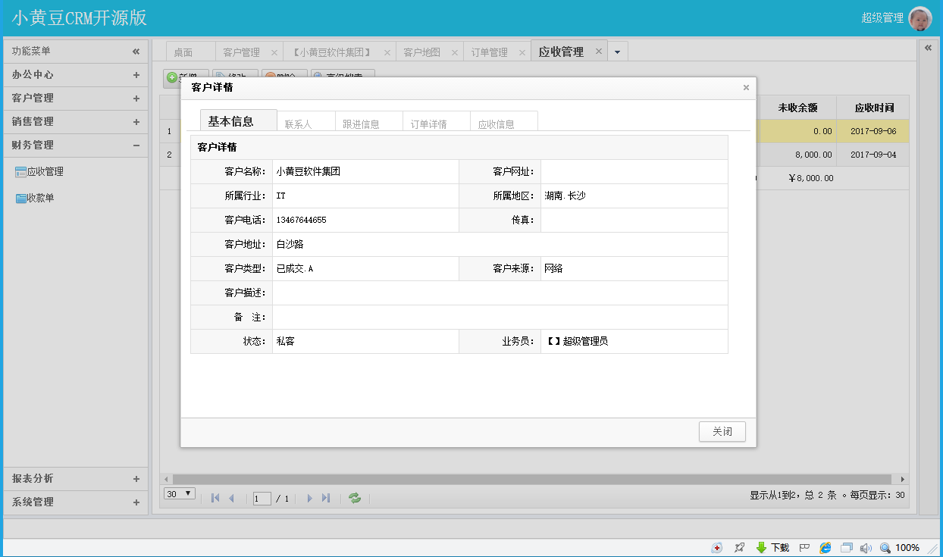Click the 未收余额 column header

797,108
